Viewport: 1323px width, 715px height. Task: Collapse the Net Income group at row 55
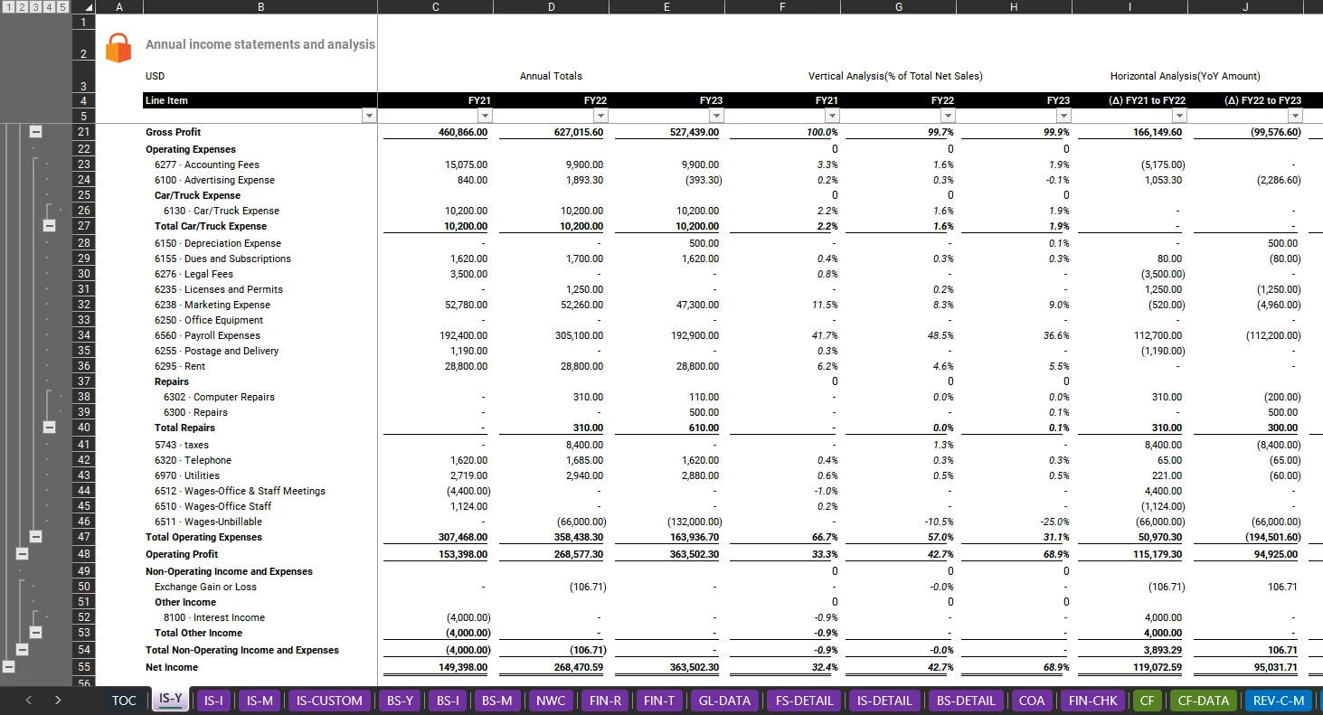coord(9,667)
